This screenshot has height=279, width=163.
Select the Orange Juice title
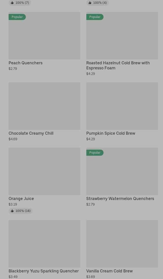point(21,198)
